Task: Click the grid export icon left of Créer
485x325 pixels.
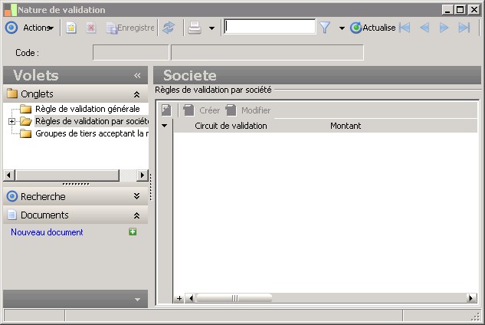Action: pyautogui.click(x=166, y=110)
